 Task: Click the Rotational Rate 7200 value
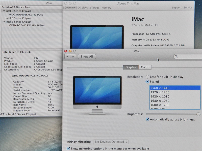tap(51, 108)
